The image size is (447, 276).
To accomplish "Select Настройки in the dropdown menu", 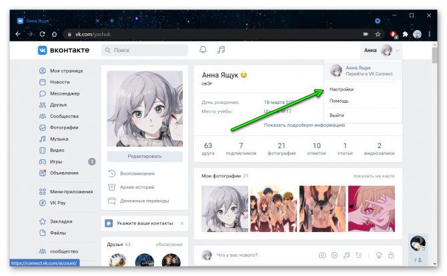I will [x=342, y=89].
